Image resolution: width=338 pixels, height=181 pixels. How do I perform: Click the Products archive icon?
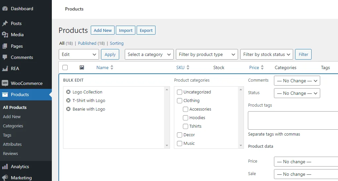[x=5, y=94]
